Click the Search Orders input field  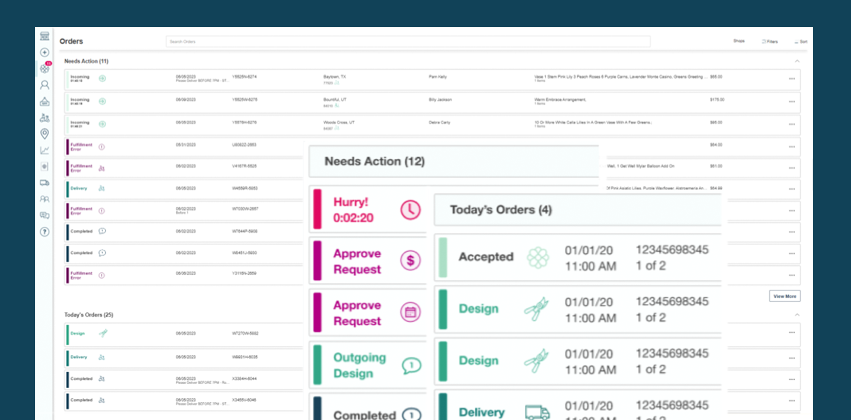coord(408,42)
